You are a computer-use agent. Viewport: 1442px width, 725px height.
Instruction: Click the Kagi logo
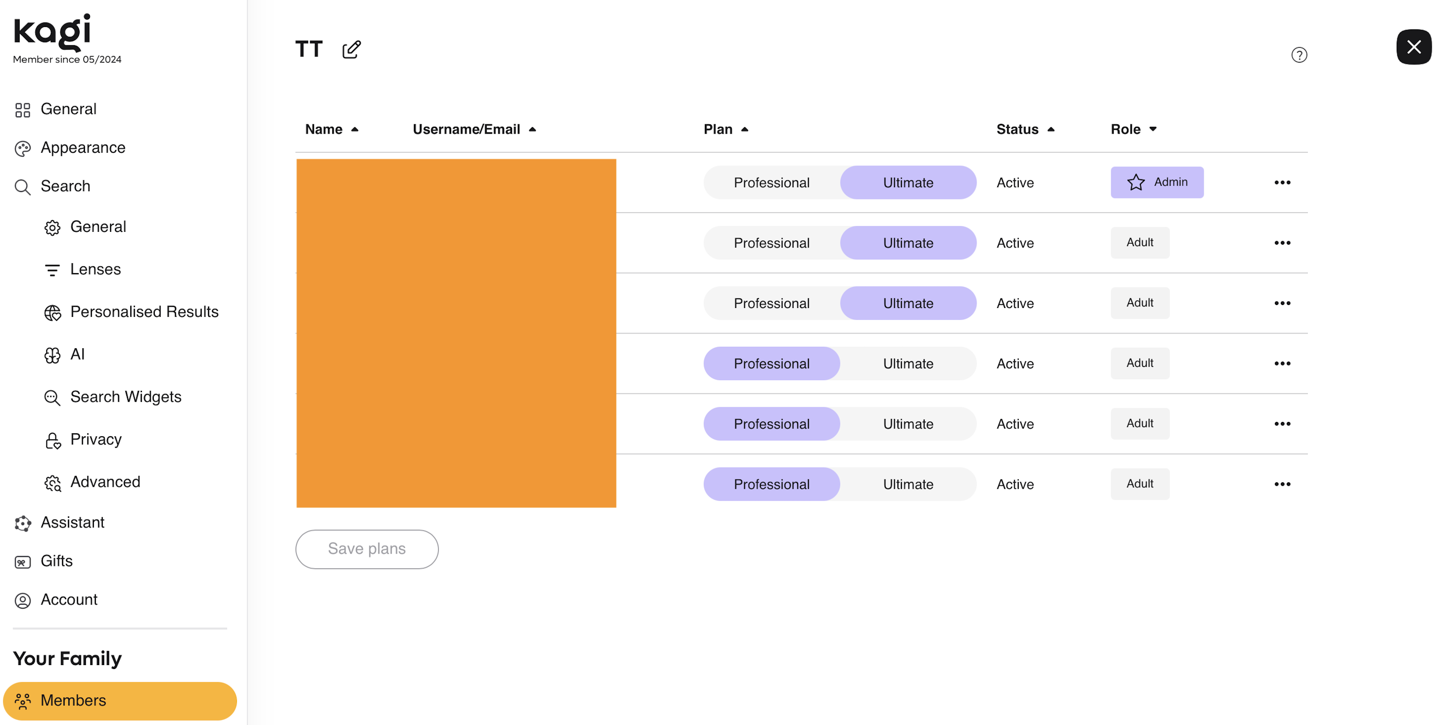click(x=52, y=31)
